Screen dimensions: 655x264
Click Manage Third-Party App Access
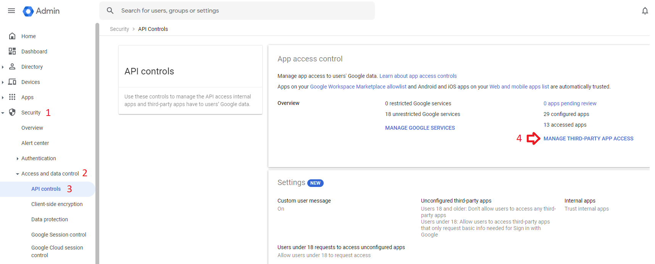[588, 138]
